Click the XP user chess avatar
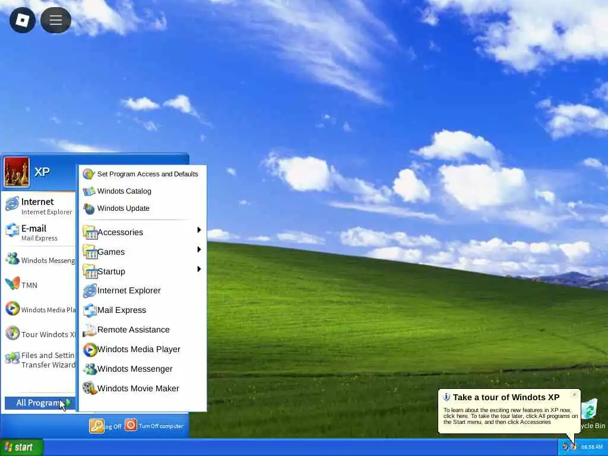This screenshot has width=608, height=456. [17, 172]
